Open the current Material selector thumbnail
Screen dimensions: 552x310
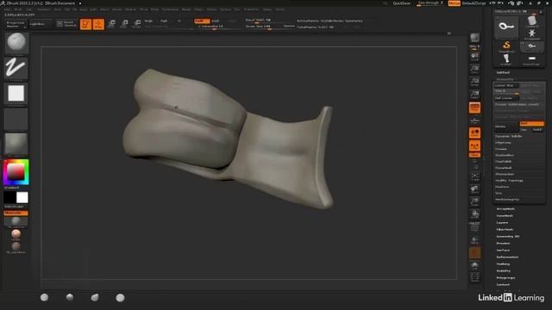coord(16,144)
